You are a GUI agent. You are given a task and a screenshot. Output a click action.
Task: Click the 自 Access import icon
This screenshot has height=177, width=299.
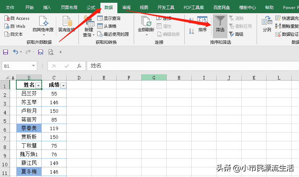coord(7,18)
